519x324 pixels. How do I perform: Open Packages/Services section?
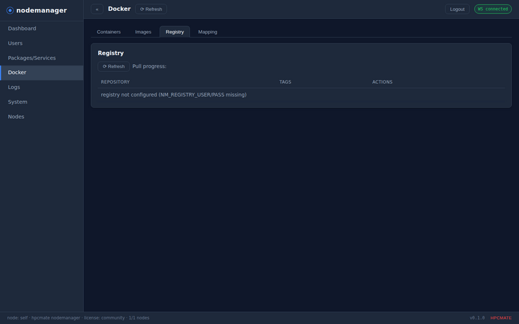click(42, 58)
